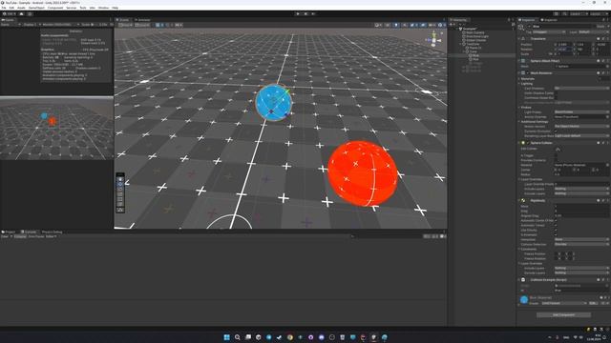Open the material Shader dropdown
The image size is (611, 343).
(x=564, y=303)
